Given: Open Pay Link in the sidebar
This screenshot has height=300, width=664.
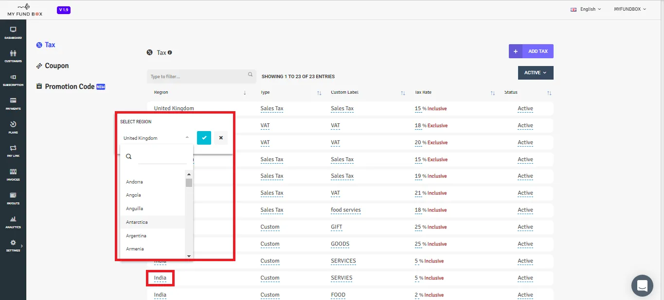Looking at the screenshot, I should click(x=13, y=151).
